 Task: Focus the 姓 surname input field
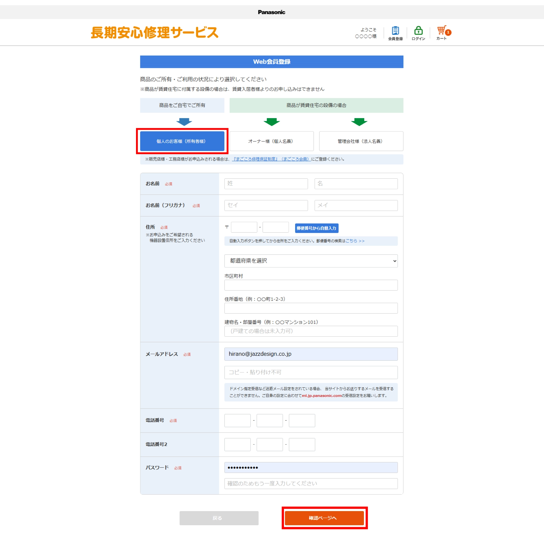coord(266,184)
